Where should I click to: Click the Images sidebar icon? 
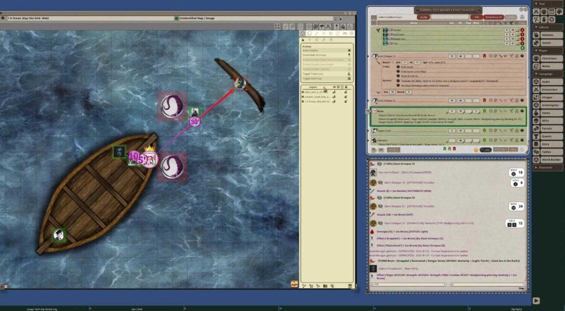(x=536, y=97)
